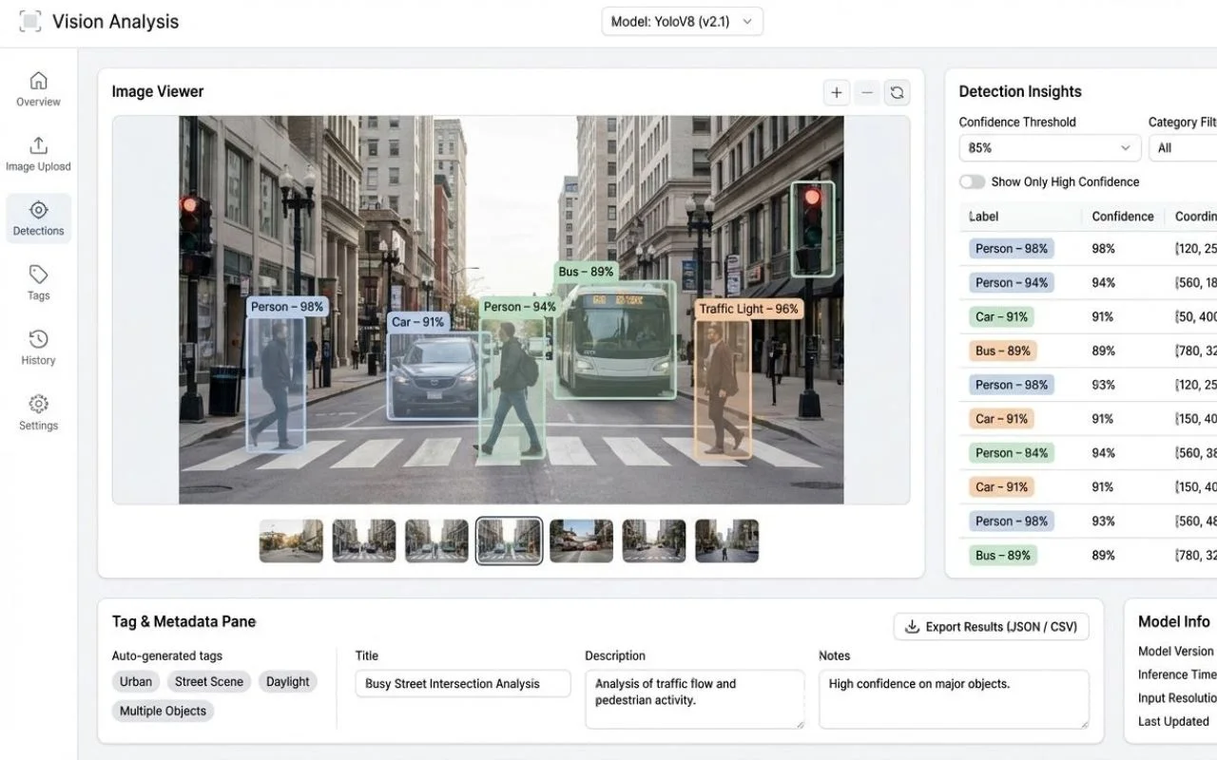Viewport: 1217px width, 760px height.
Task: Select the Bus 89% detection row
Action: click(1002, 351)
